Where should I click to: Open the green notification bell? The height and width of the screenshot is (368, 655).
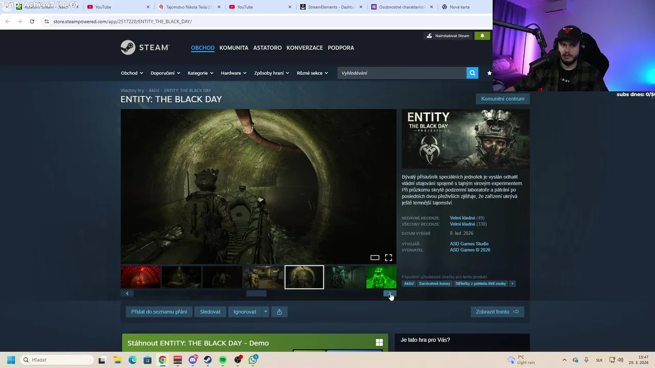tap(482, 36)
